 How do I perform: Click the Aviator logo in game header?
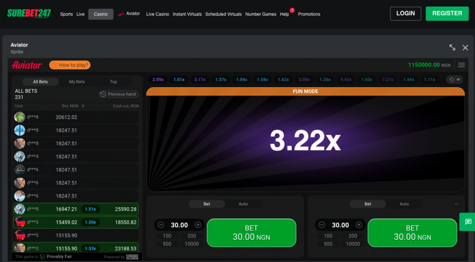pos(27,65)
